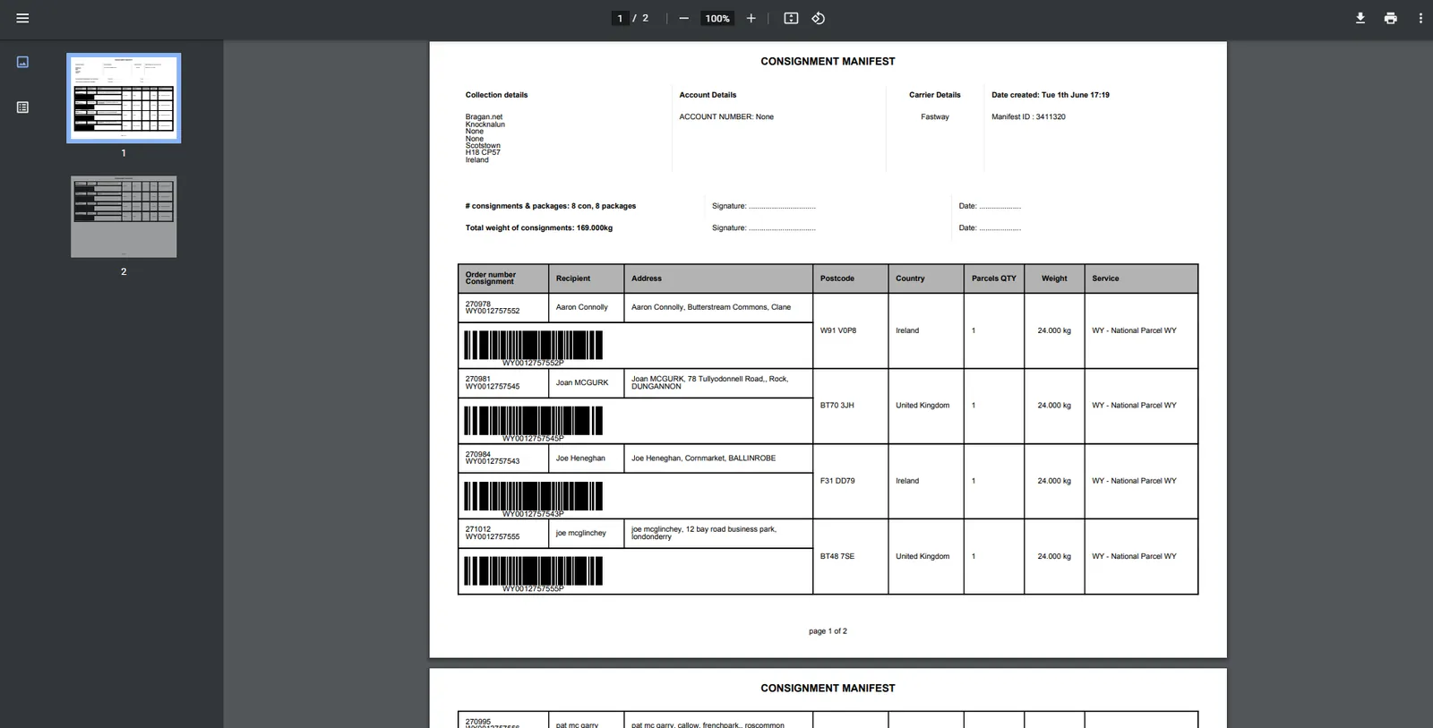Select the page number input field
This screenshot has width=1433, height=728.
click(x=620, y=18)
